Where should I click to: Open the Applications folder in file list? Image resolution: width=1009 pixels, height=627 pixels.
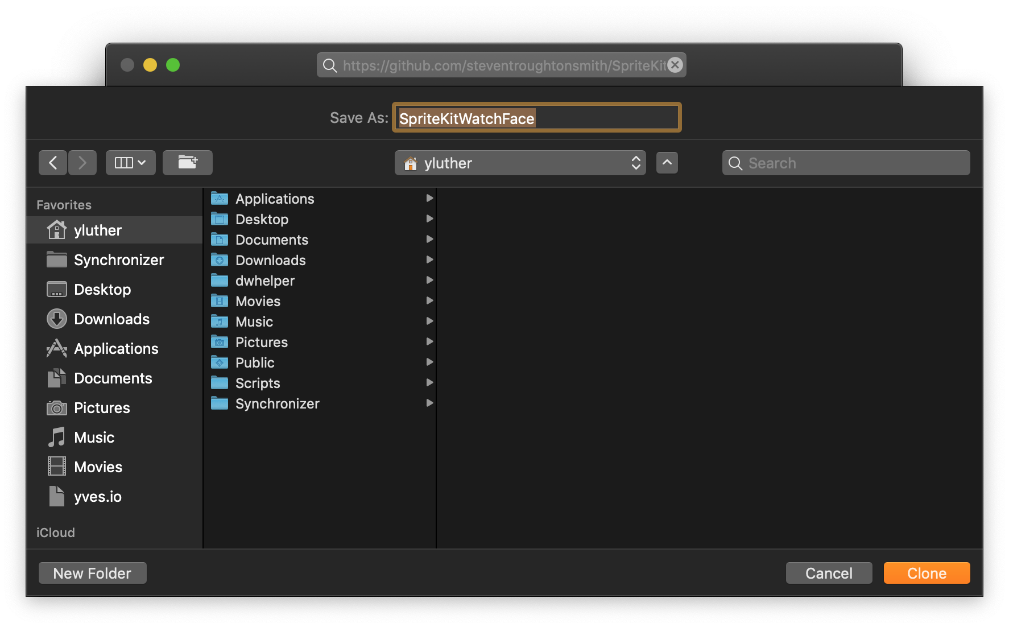click(320, 199)
